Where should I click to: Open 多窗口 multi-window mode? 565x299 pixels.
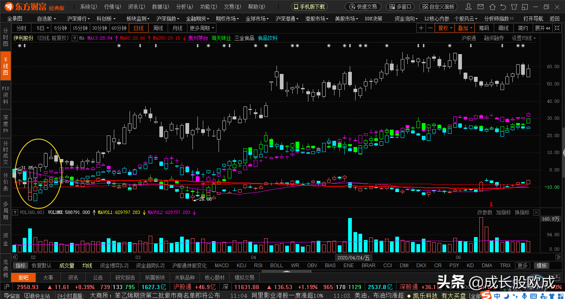click(x=400, y=7)
